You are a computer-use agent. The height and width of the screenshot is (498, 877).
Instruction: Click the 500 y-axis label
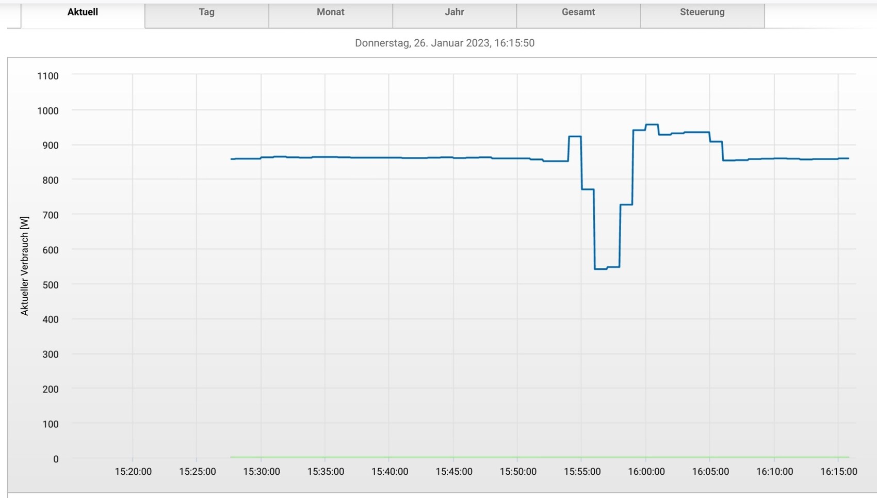click(50, 285)
